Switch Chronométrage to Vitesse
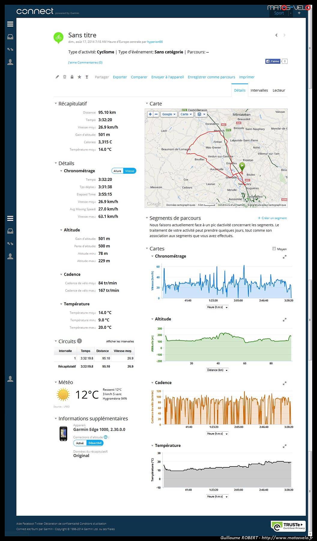 pos(130,171)
